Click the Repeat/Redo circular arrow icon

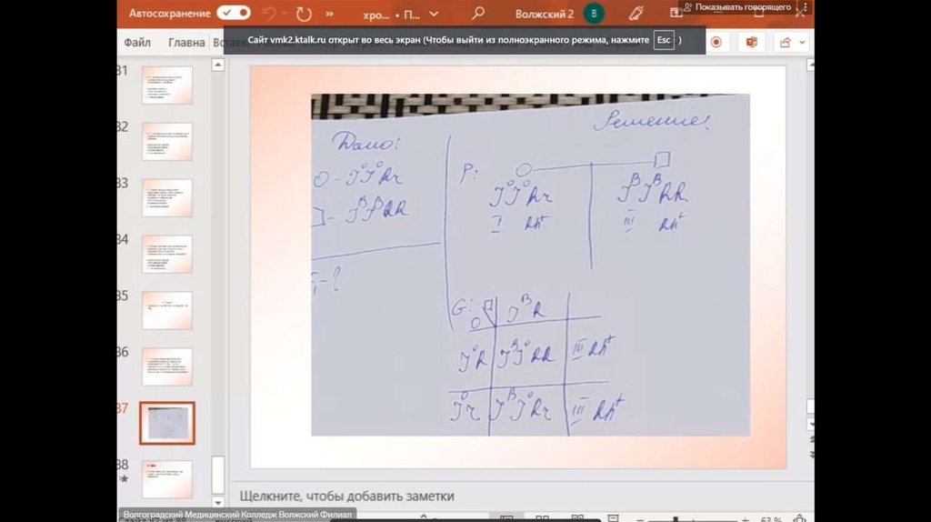click(304, 14)
